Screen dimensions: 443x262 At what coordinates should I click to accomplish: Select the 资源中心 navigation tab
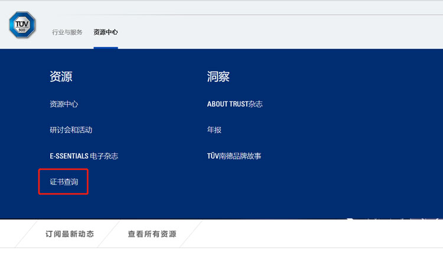point(106,32)
